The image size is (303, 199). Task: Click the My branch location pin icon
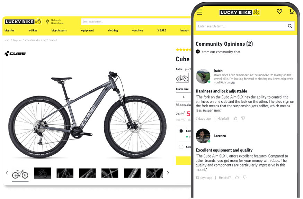coord(47,21)
